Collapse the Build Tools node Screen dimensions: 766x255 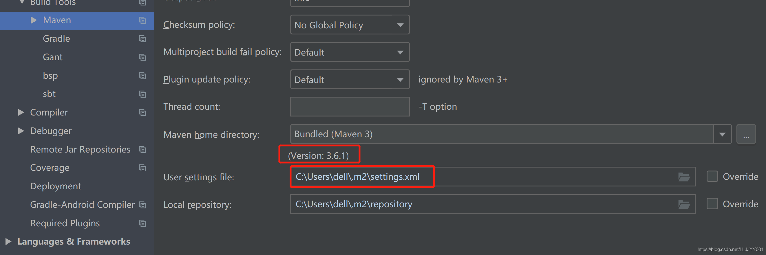point(21,2)
